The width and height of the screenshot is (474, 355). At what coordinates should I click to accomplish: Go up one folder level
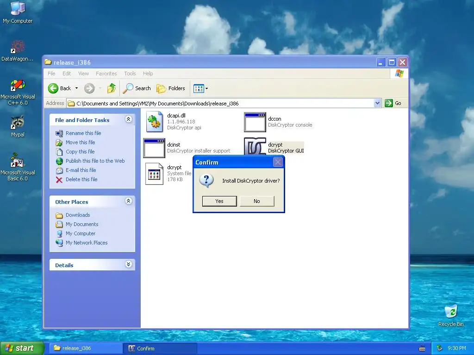coord(112,88)
